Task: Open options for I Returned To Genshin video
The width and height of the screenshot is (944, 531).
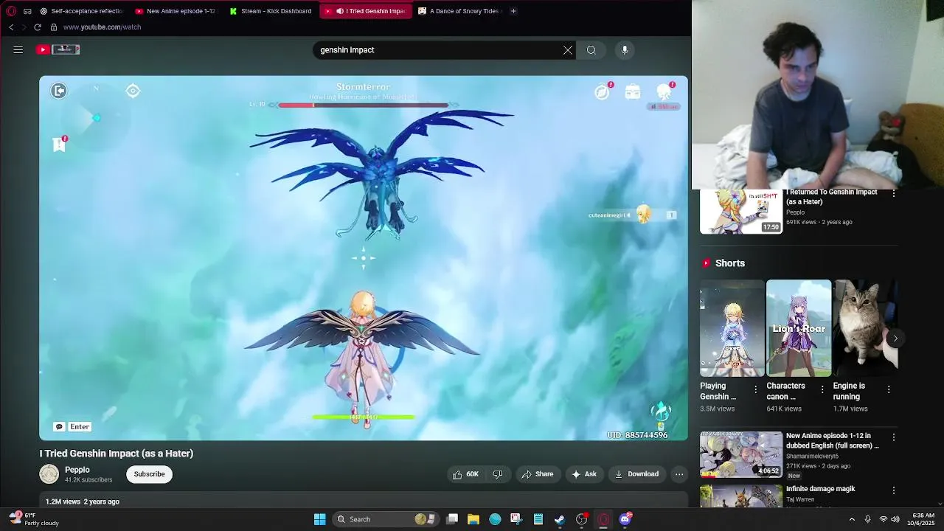Action: click(894, 193)
